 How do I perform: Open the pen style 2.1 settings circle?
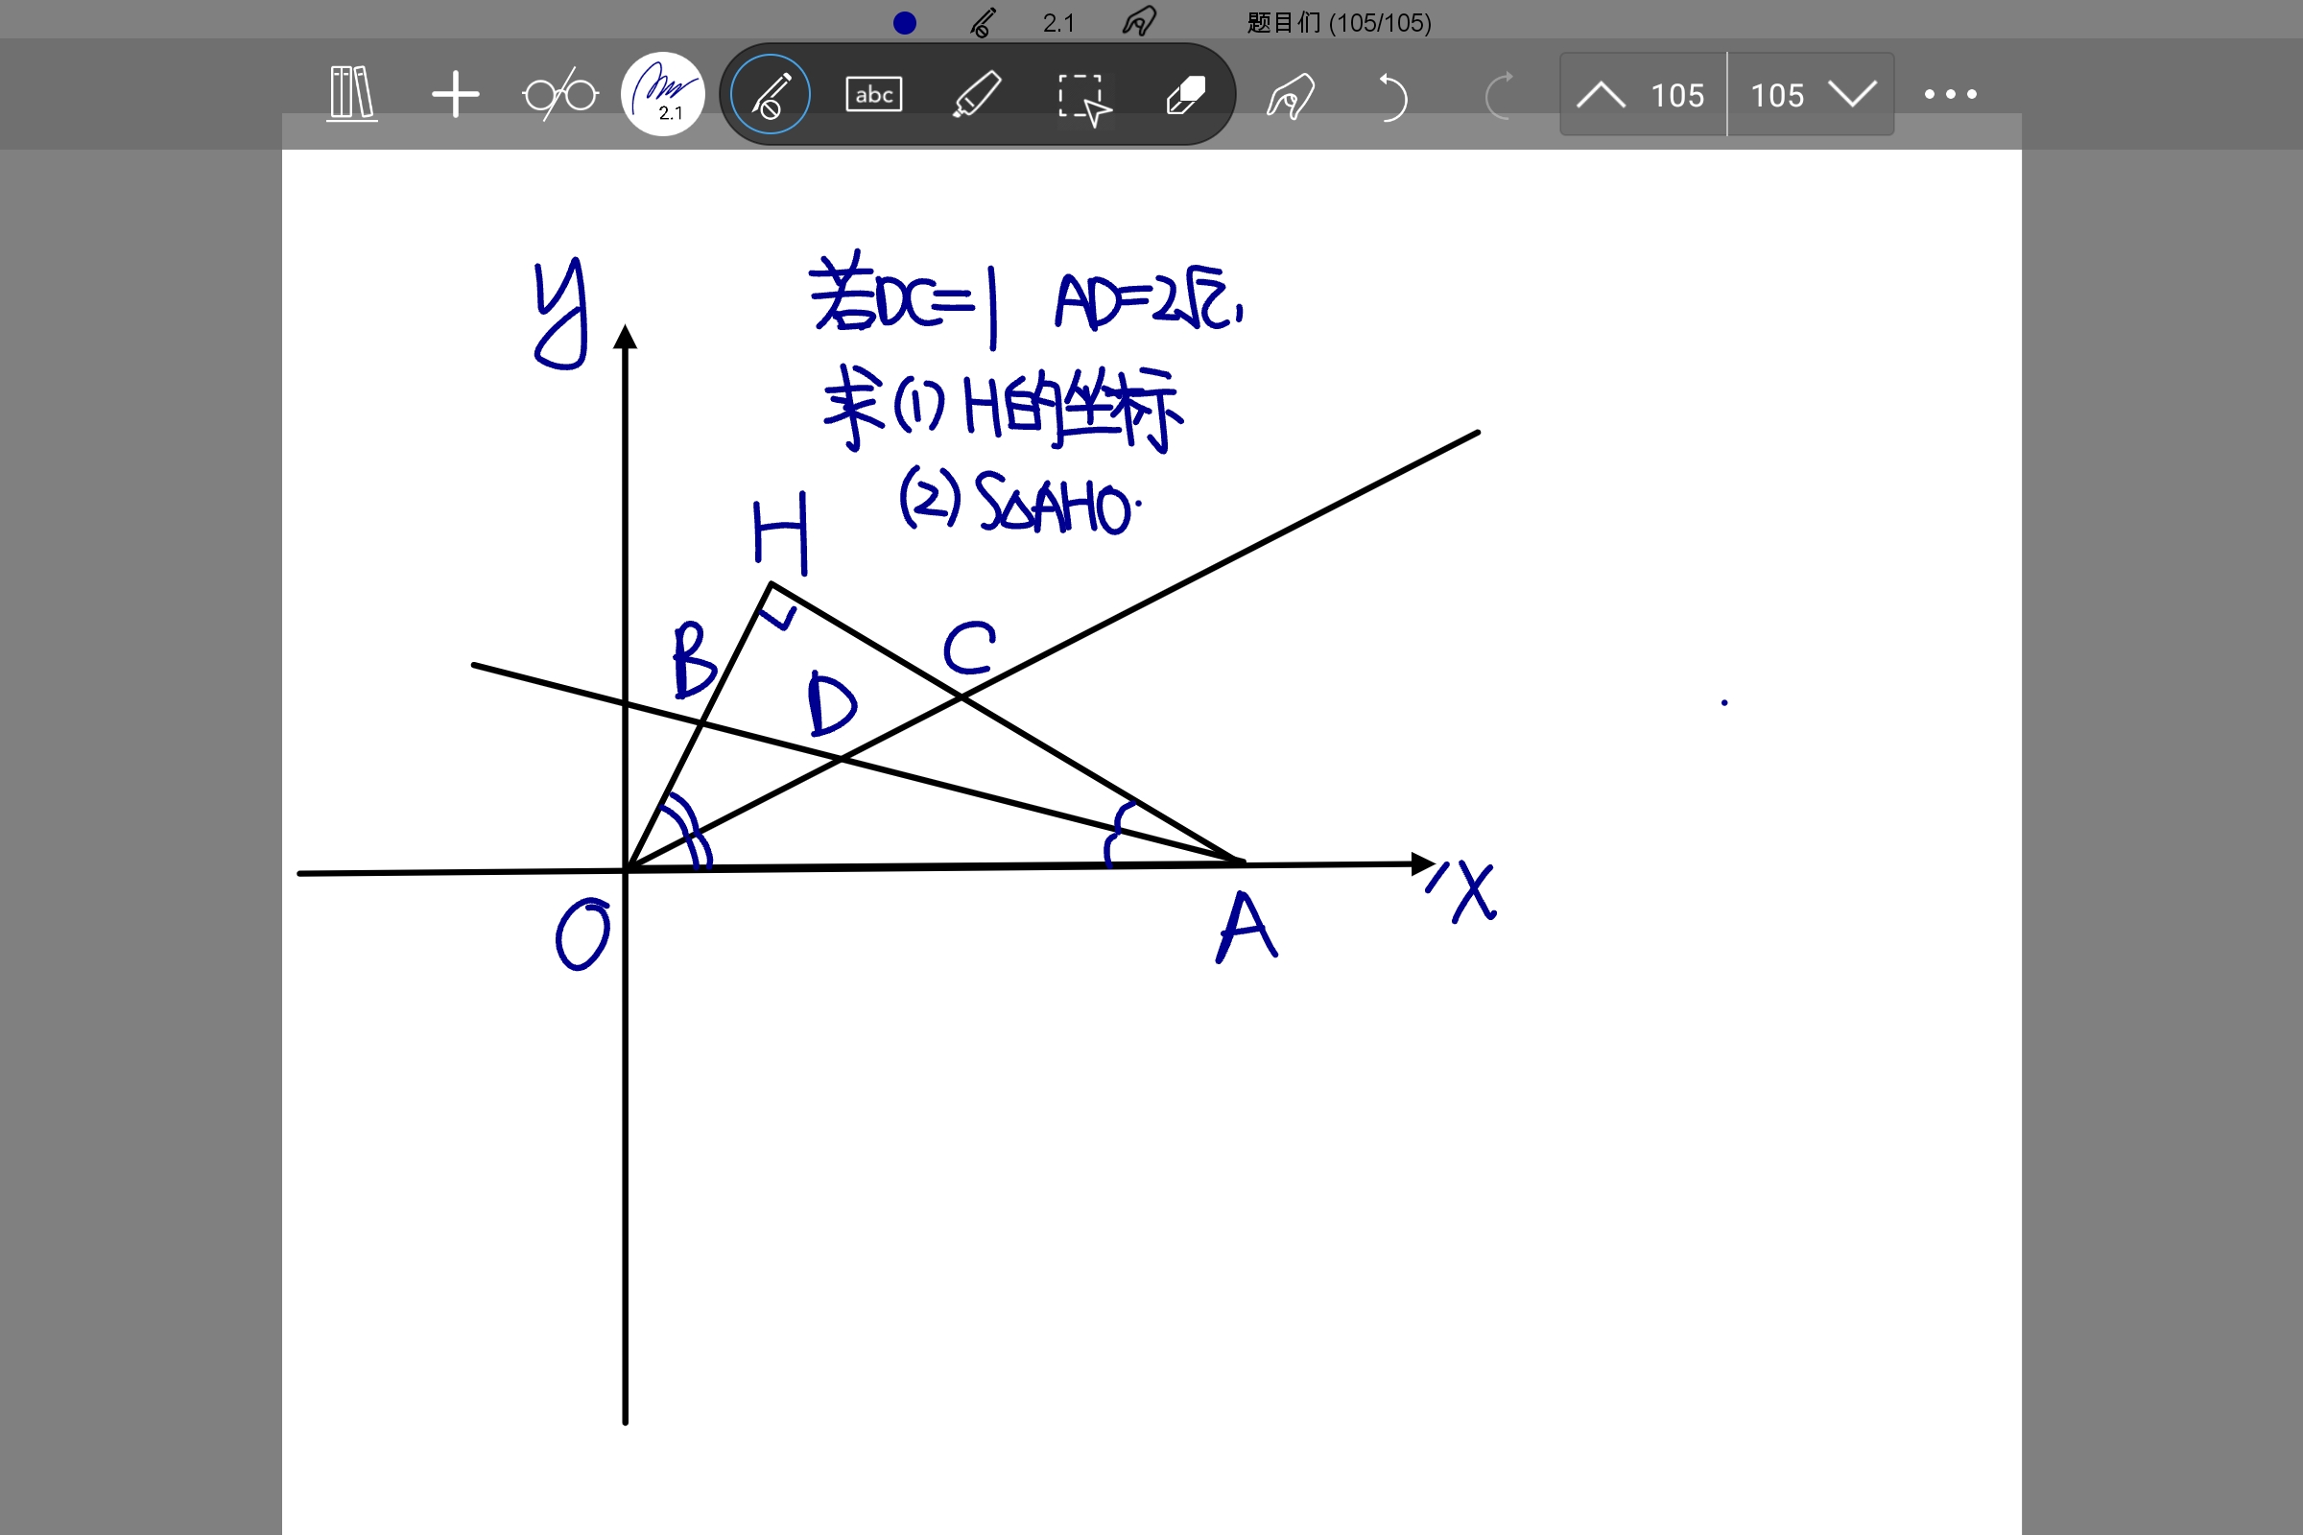[x=663, y=94]
